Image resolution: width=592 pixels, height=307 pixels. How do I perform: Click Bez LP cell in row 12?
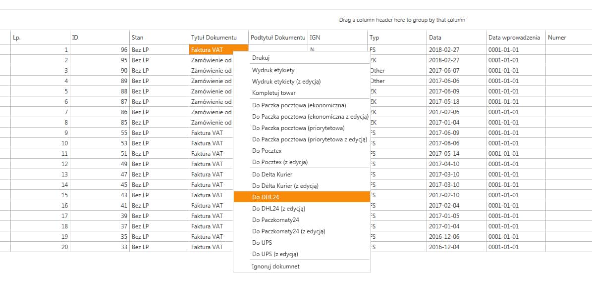(x=159, y=164)
